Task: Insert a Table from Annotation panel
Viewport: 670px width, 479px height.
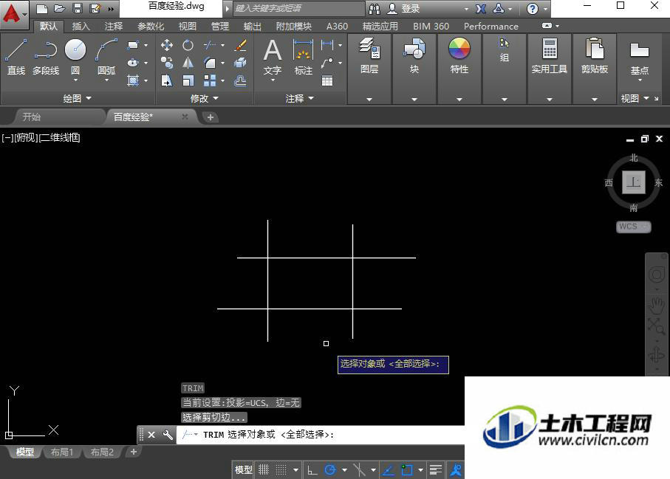Action: click(327, 80)
